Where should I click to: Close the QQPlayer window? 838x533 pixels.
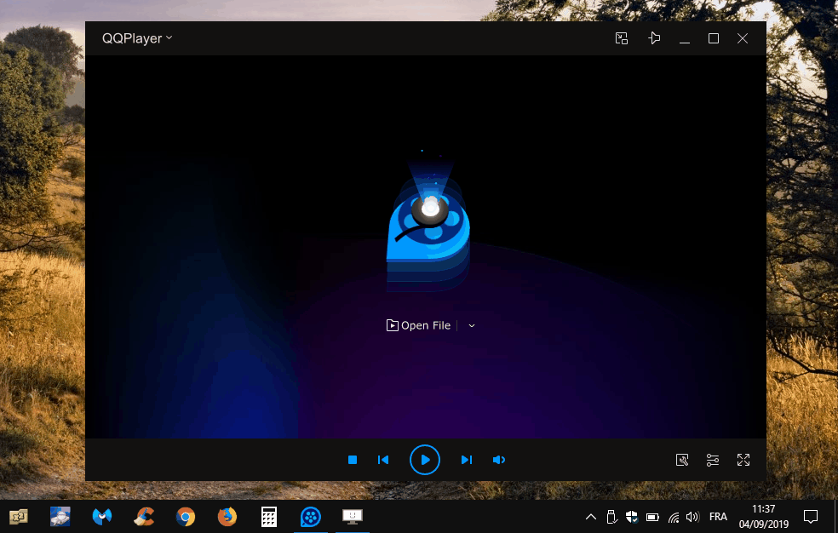(x=743, y=38)
